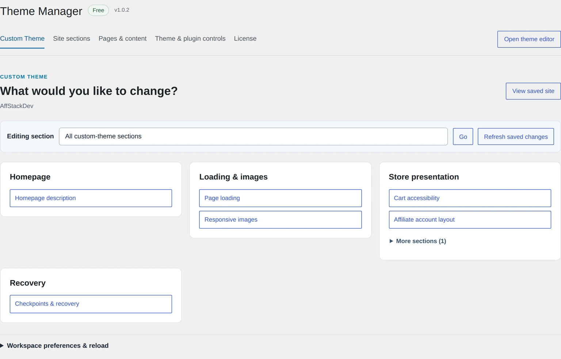Switch to the Custom Theme tab
This screenshot has height=359, width=561.
click(x=22, y=39)
